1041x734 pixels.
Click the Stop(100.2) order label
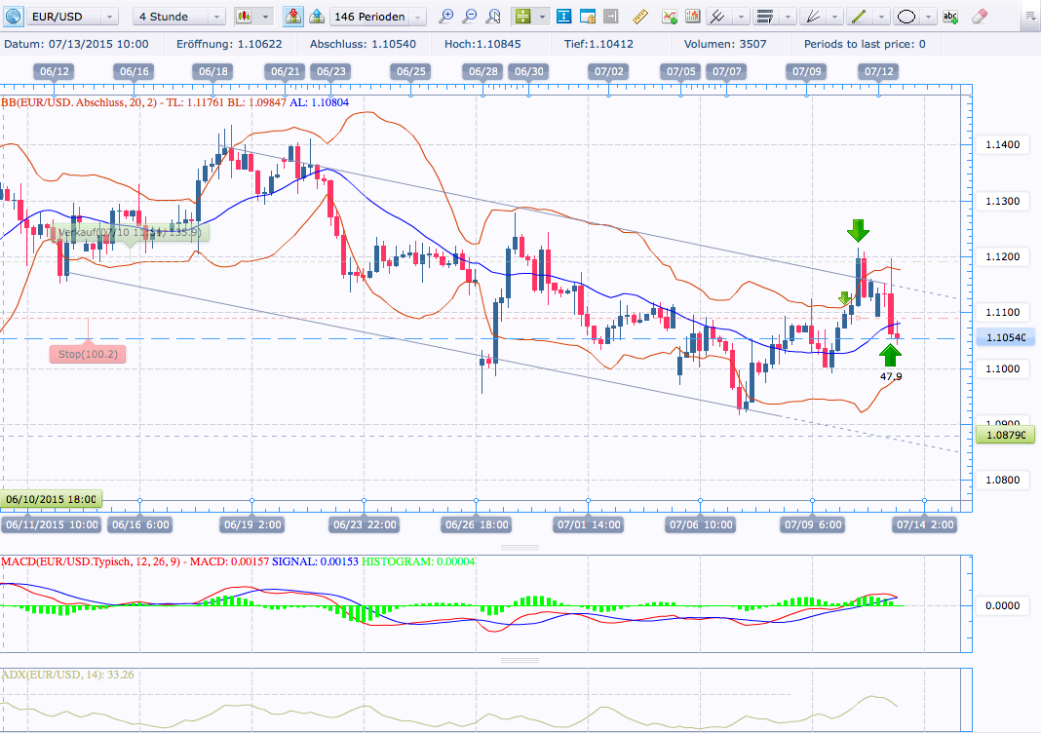click(x=87, y=353)
